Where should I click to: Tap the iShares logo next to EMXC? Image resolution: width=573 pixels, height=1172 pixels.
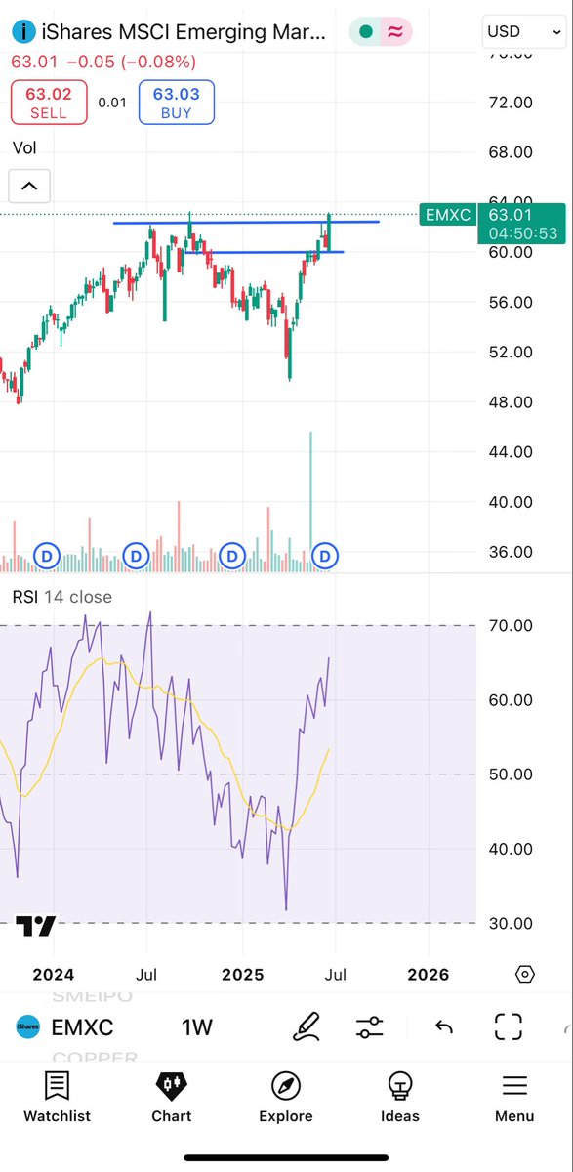pos(28,1027)
